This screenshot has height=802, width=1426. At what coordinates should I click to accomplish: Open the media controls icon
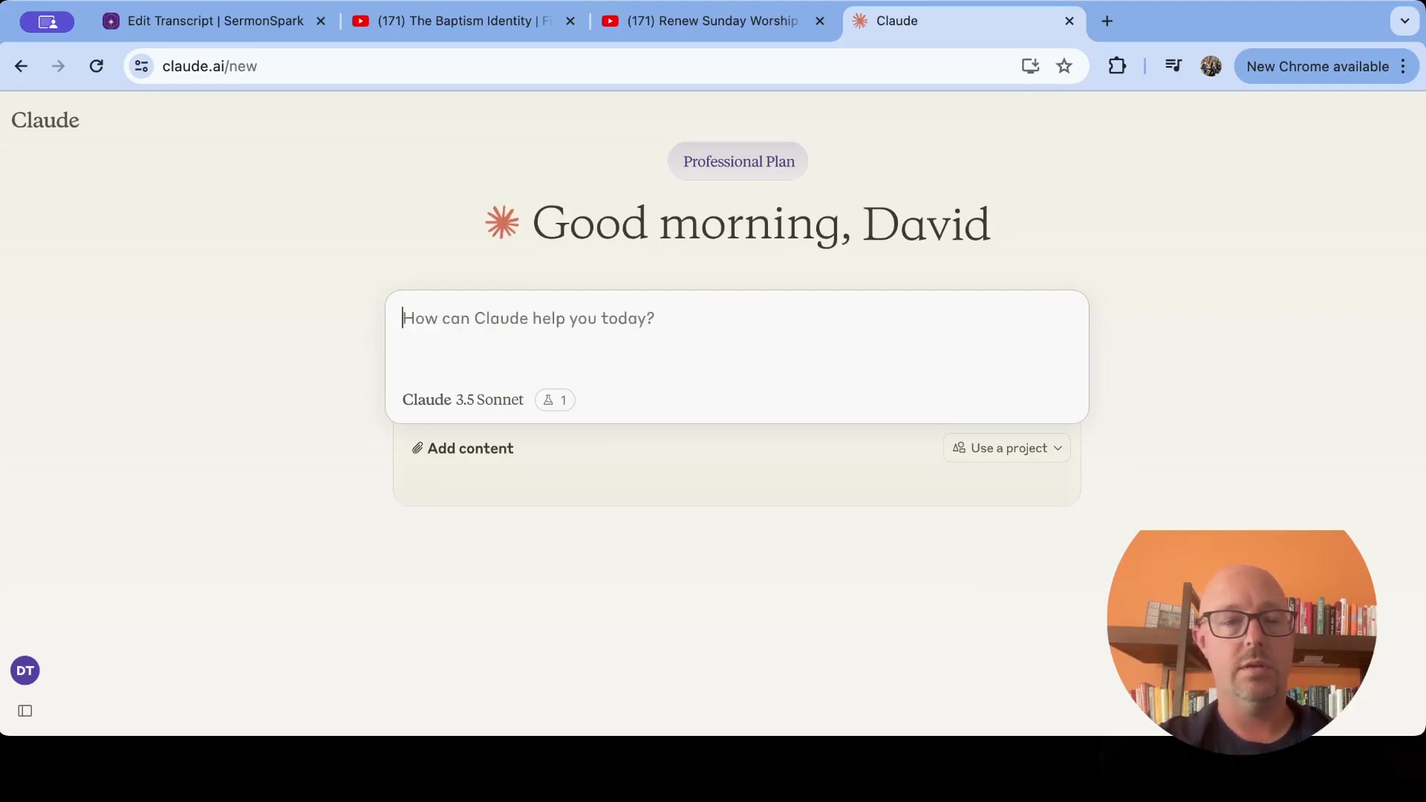(1173, 66)
